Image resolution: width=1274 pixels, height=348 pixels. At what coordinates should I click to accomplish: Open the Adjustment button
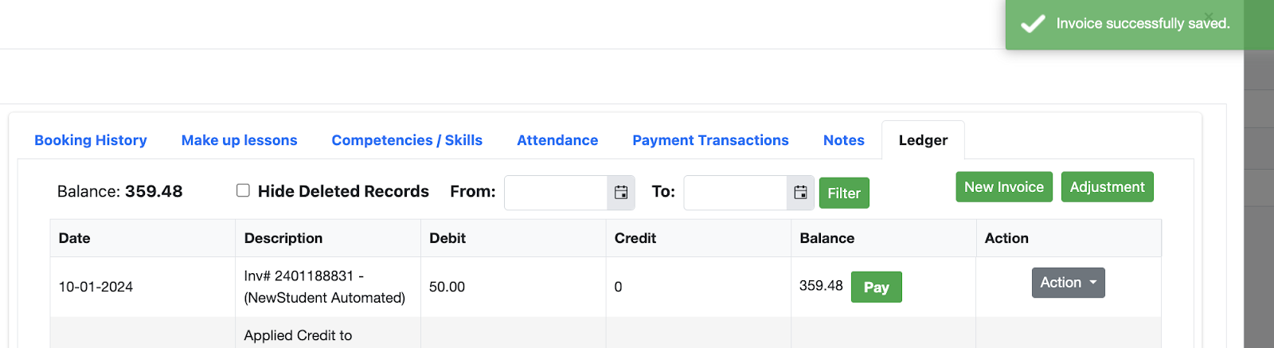pos(1107,187)
